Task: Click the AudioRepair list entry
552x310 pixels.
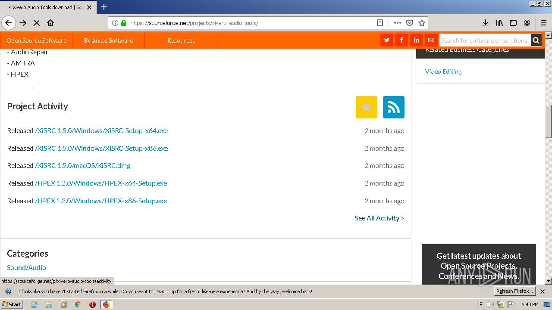Action: (29, 52)
